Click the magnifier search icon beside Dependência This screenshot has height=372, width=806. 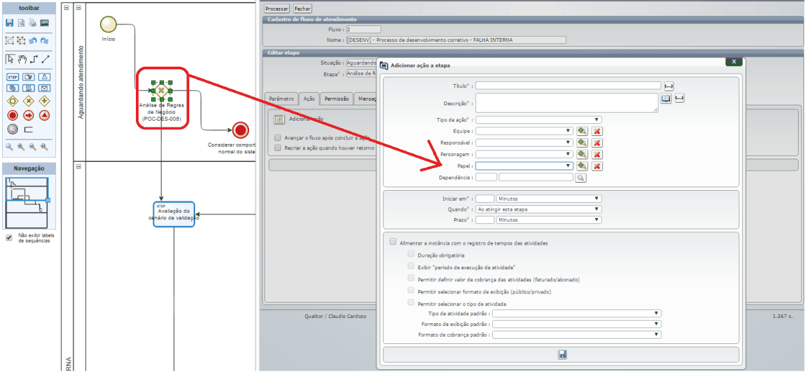[581, 178]
